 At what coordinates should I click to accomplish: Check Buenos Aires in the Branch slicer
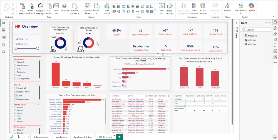16,92
